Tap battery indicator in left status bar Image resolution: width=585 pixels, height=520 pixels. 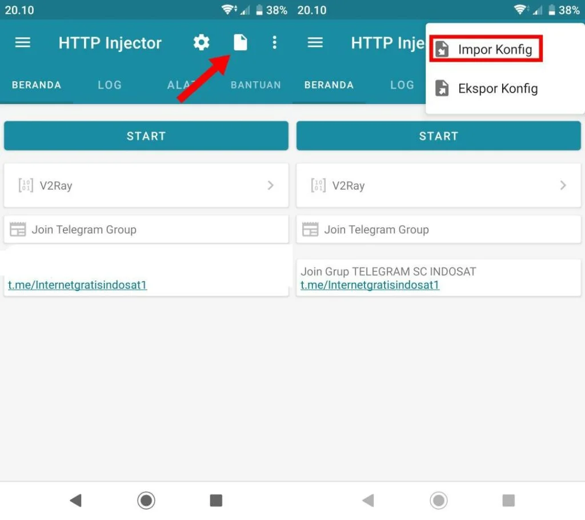(x=271, y=10)
